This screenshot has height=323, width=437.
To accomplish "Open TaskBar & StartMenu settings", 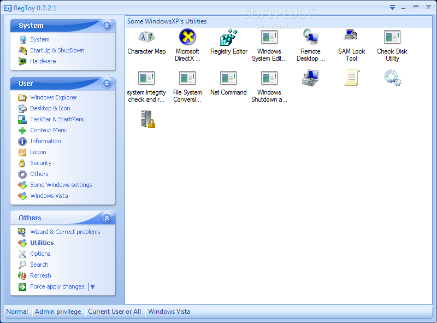I will point(58,119).
